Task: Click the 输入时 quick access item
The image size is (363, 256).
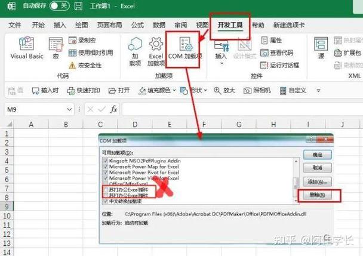Action: (x=45, y=91)
